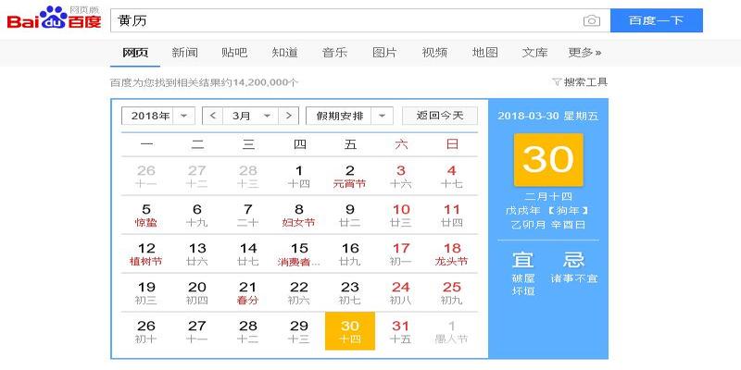741x370 pixels.
Task: Select March 2 元宵节 date
Action: (349, 176)
